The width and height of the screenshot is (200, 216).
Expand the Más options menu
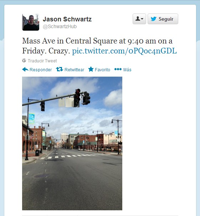127,70
